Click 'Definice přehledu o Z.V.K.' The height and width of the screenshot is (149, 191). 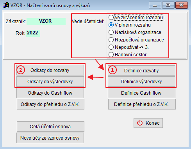click(x=142, y=104)
